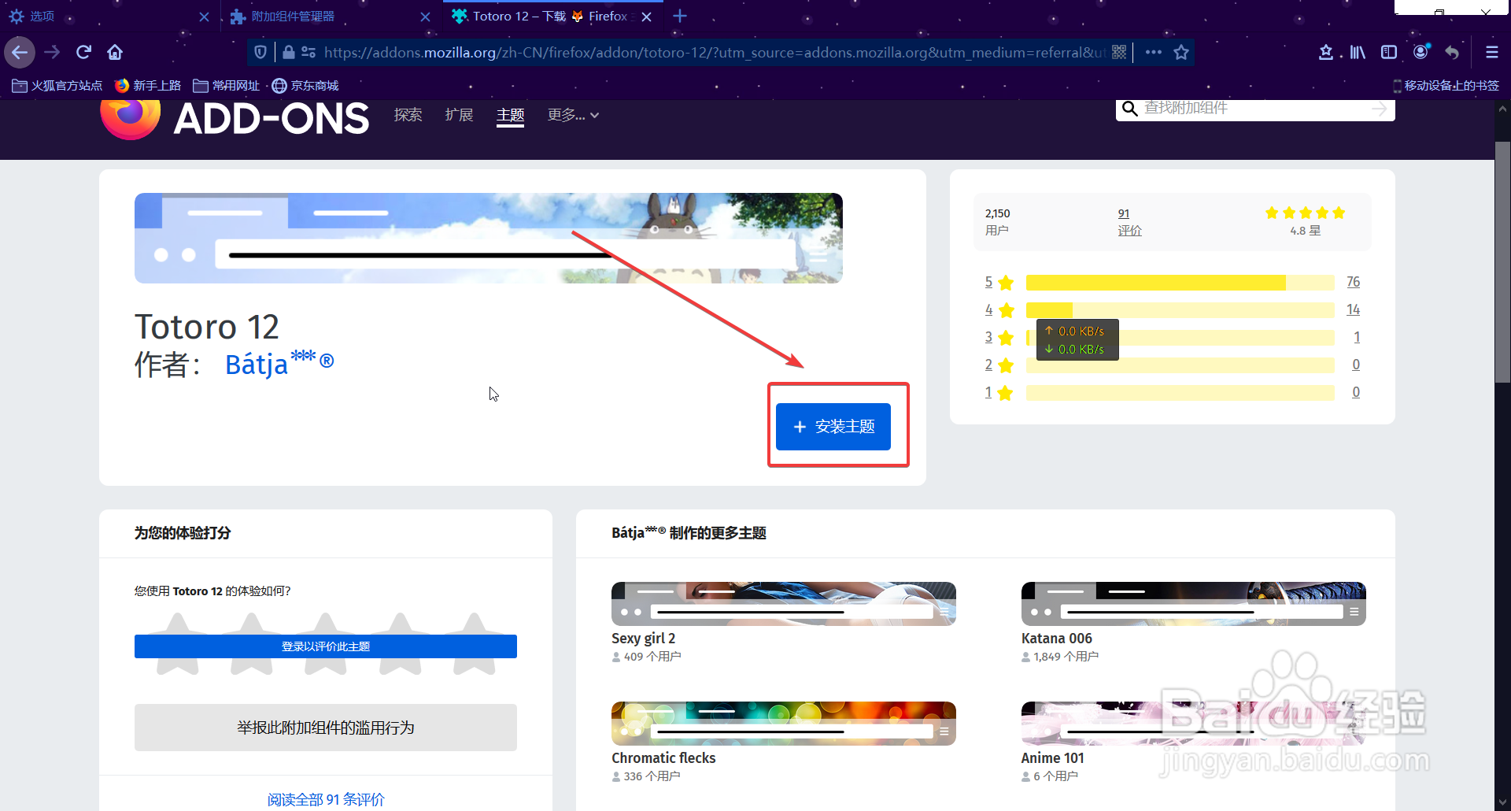
Task: Go to the 探索 section
Action: (408, 115)
